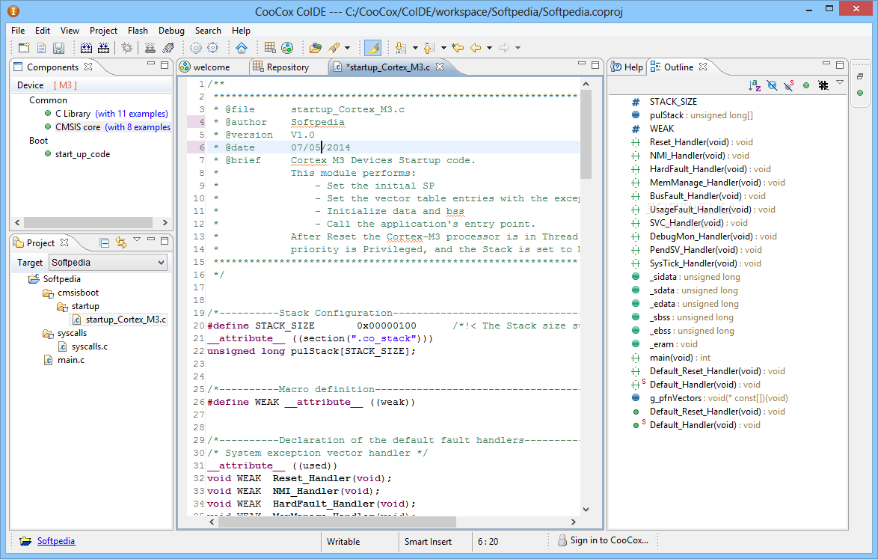Collapse all in the Project panel
The width and height of the screenshot is (878, 559).
tap(104, 242)
